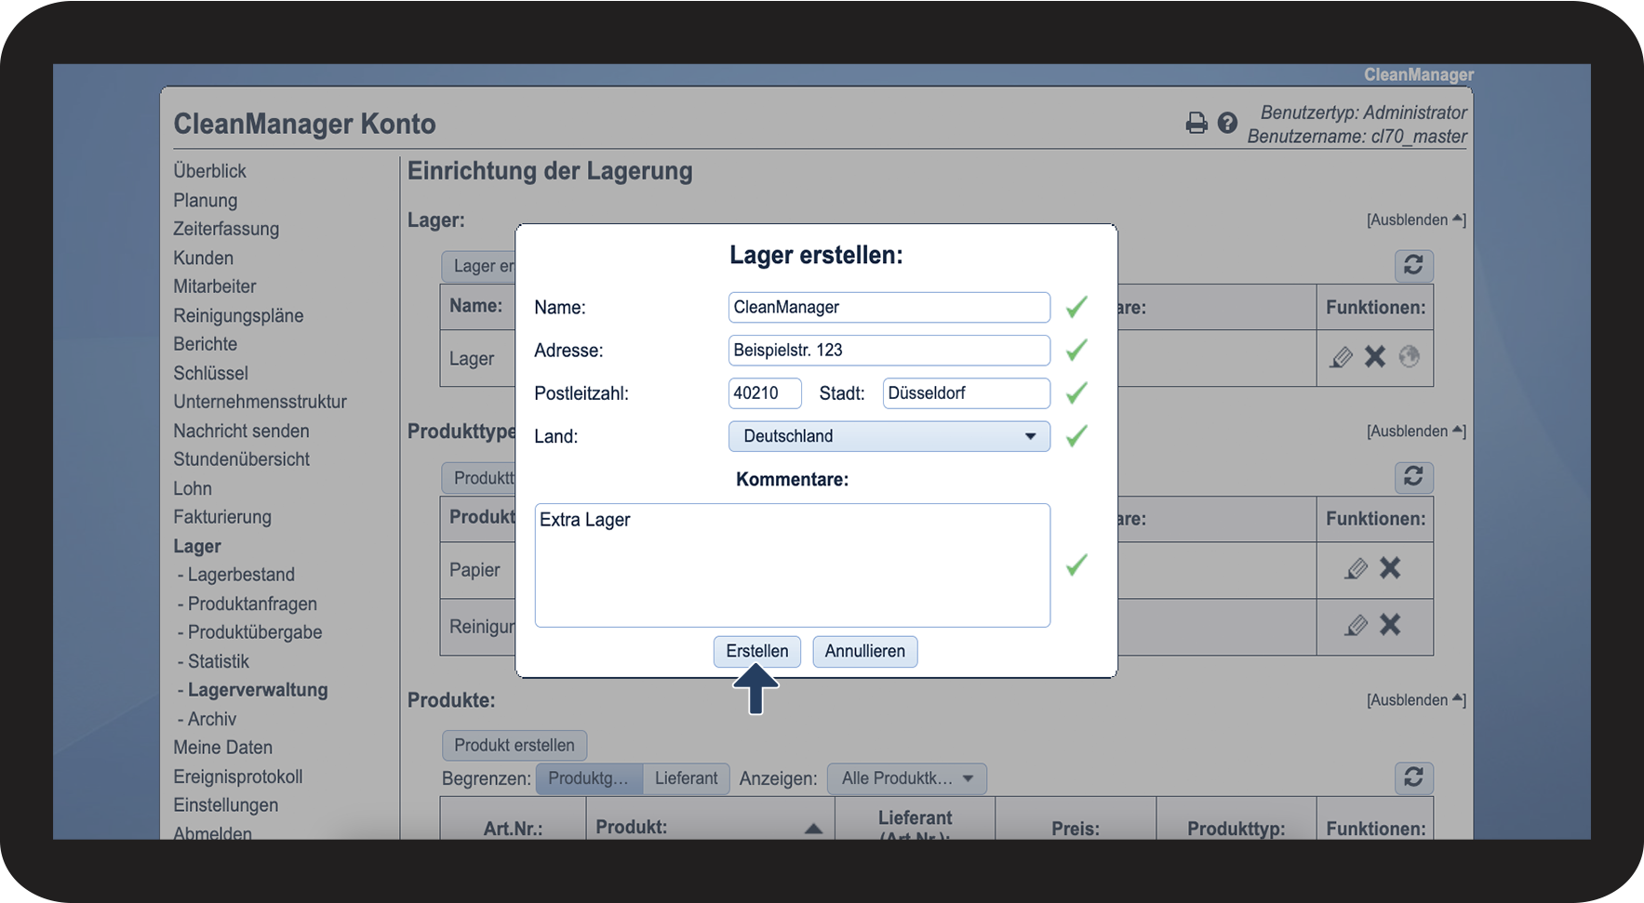Click the Postleitzahl input field
1644x903 pixels.
[x=764, y=393]
